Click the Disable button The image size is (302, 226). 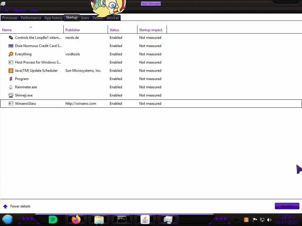(287, 206)
